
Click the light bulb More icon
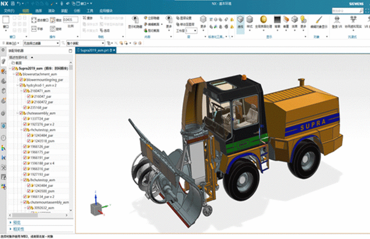click(x=303, y=19)
